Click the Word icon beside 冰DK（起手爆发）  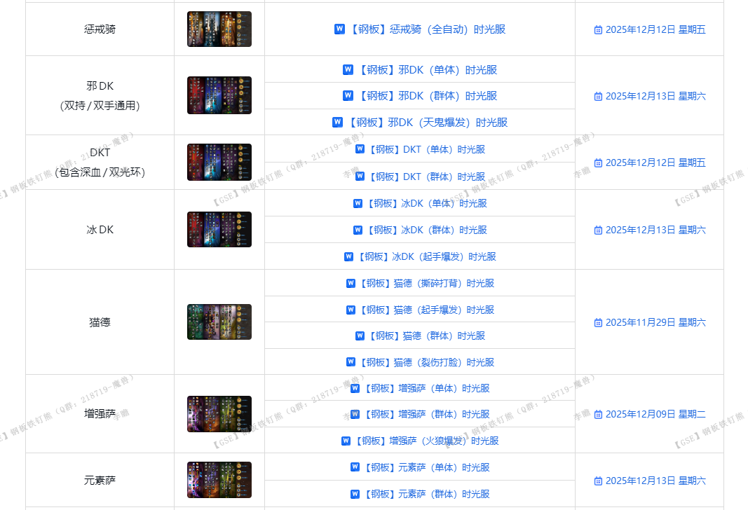[x=348, y=256]
